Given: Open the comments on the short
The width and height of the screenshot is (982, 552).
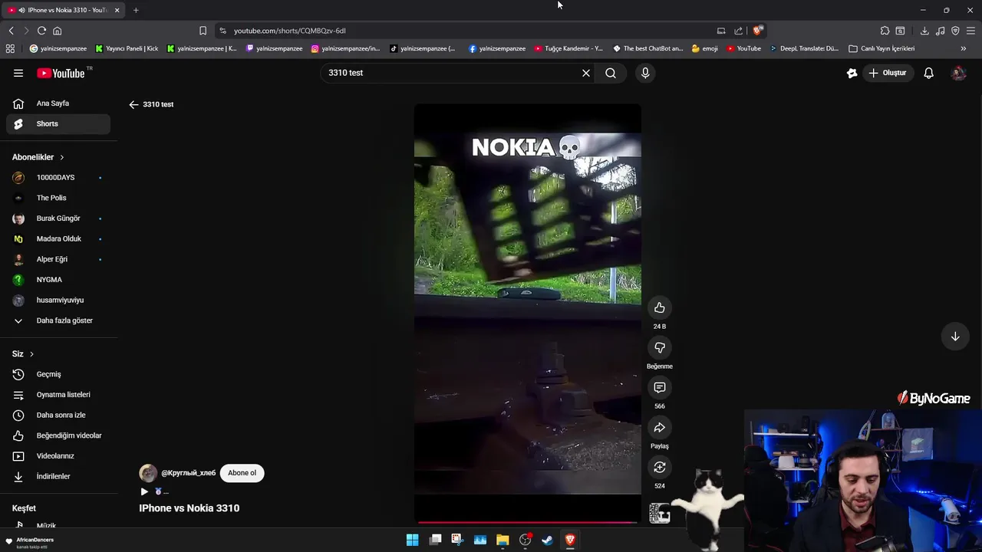Looking at the screenshot, I should pyautogui.click(x=659, y=387).
